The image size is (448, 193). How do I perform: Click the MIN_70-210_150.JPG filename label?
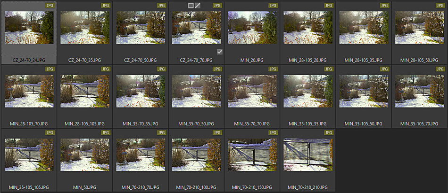tap(252, 187)
